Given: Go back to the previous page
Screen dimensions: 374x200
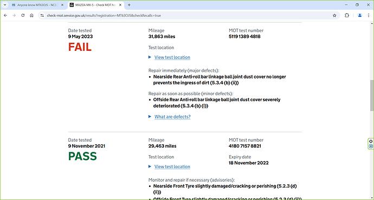Looking at the screenshot, I should [5, 16].
